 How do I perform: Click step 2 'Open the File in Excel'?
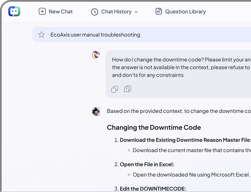(x=147, y=164)
